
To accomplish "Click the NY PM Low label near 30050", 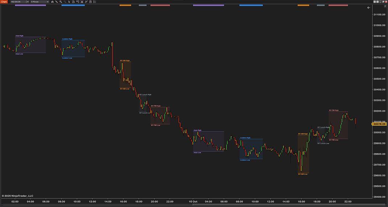I will tap(156, 125).
